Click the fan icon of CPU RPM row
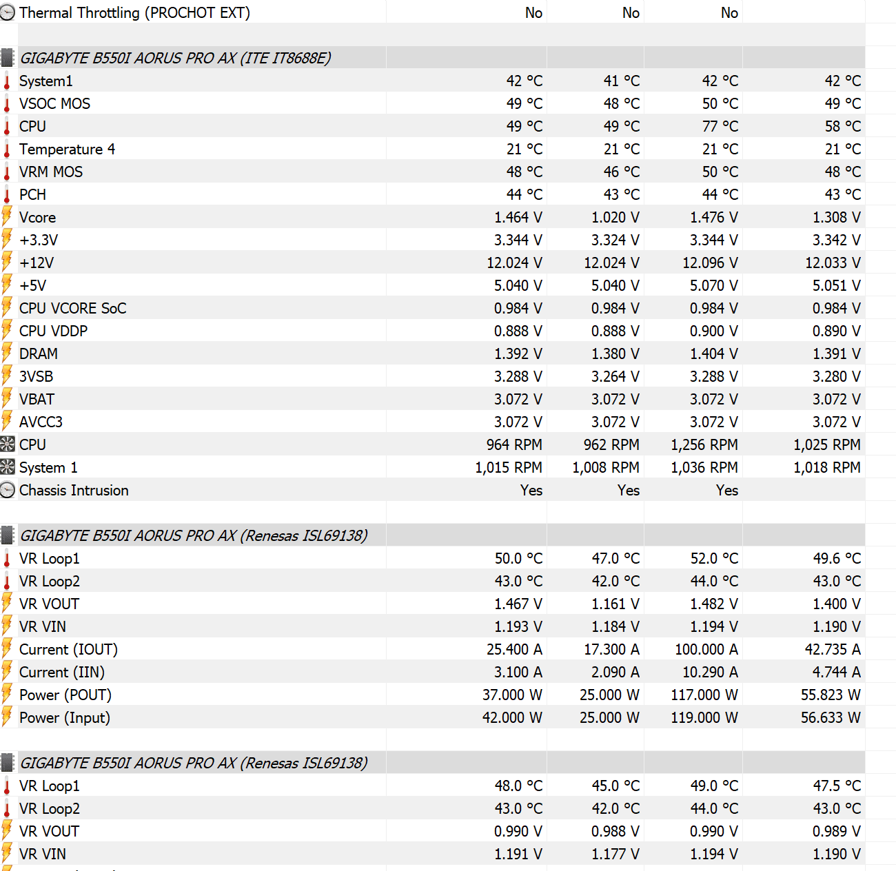This screenshot has width=896, height=871. tap(8, 444)
